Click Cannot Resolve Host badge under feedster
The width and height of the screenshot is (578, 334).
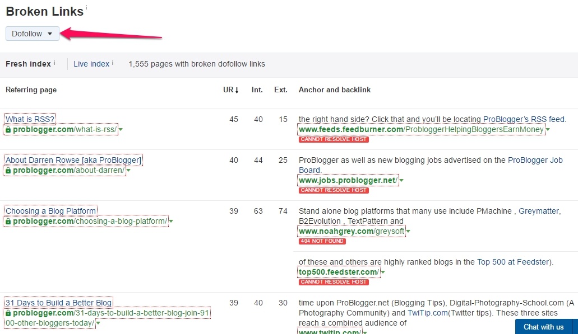tap(334, 282)
